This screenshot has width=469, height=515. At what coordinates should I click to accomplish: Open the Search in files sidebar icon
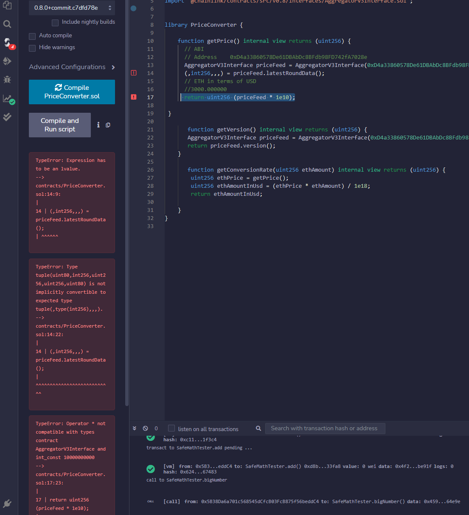click(x=7, y=24)
